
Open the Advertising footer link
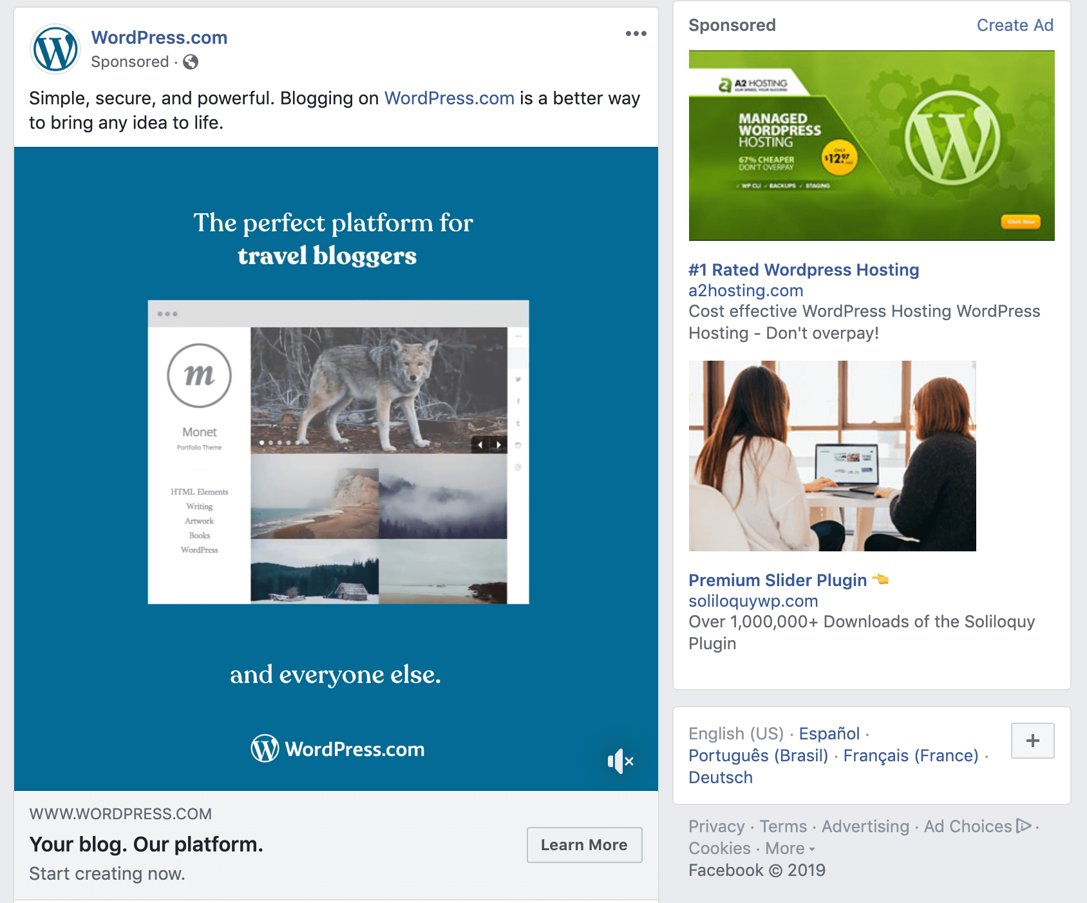865,826
